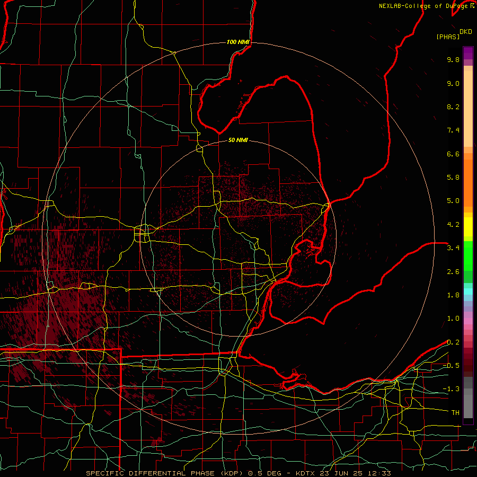Select the -0.5 legend scale value
Viewport: 477px width, 477px height.
pyautogui.click(x=451, y=366)
